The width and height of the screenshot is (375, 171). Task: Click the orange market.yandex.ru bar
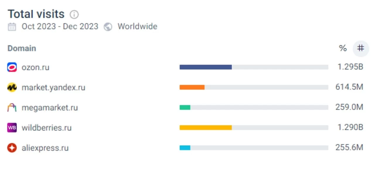point(192,87)
